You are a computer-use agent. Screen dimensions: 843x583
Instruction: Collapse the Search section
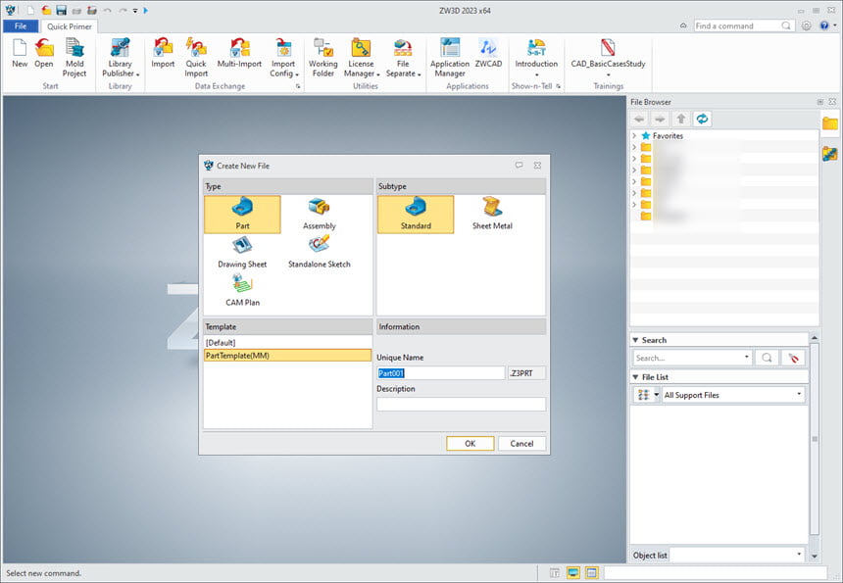[635, 340]
